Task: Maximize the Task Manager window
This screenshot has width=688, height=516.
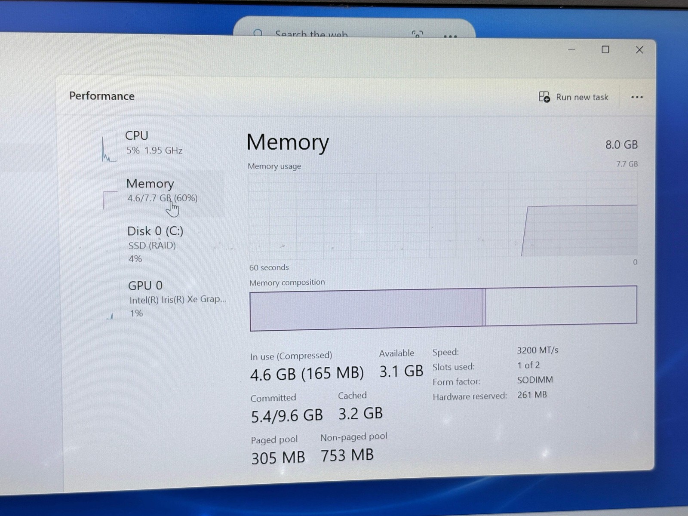Action: point(605,49)
